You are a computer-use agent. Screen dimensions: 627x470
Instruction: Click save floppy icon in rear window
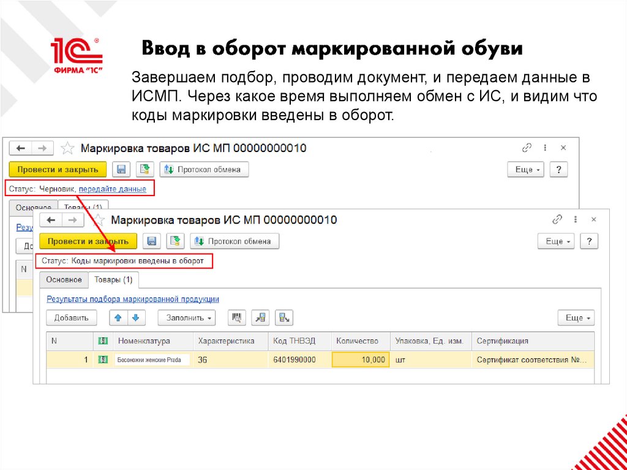[121, 169]
